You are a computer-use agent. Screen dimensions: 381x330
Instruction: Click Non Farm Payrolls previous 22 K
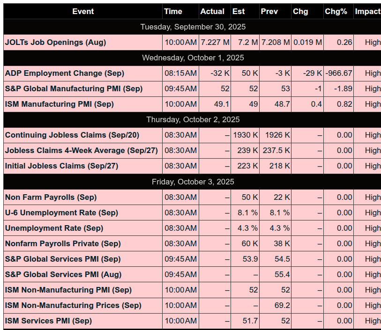282,197
